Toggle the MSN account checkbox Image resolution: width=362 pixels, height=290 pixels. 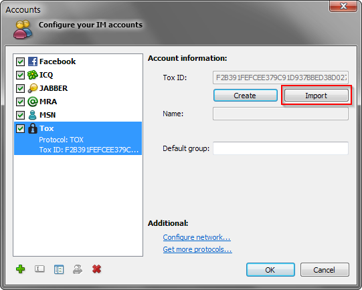coord(20,115)
